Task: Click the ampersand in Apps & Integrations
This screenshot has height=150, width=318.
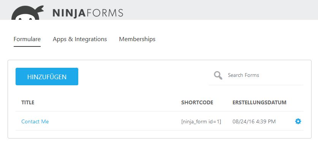Action: coord(70,39)
